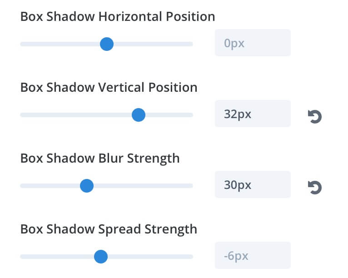
Task: Click the Horizontal Position slider handle
Action: coord(107,44)
